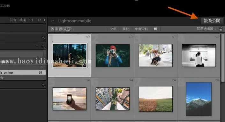Toggle the filter lock icon
225x122 pixels.
(221, 29)
